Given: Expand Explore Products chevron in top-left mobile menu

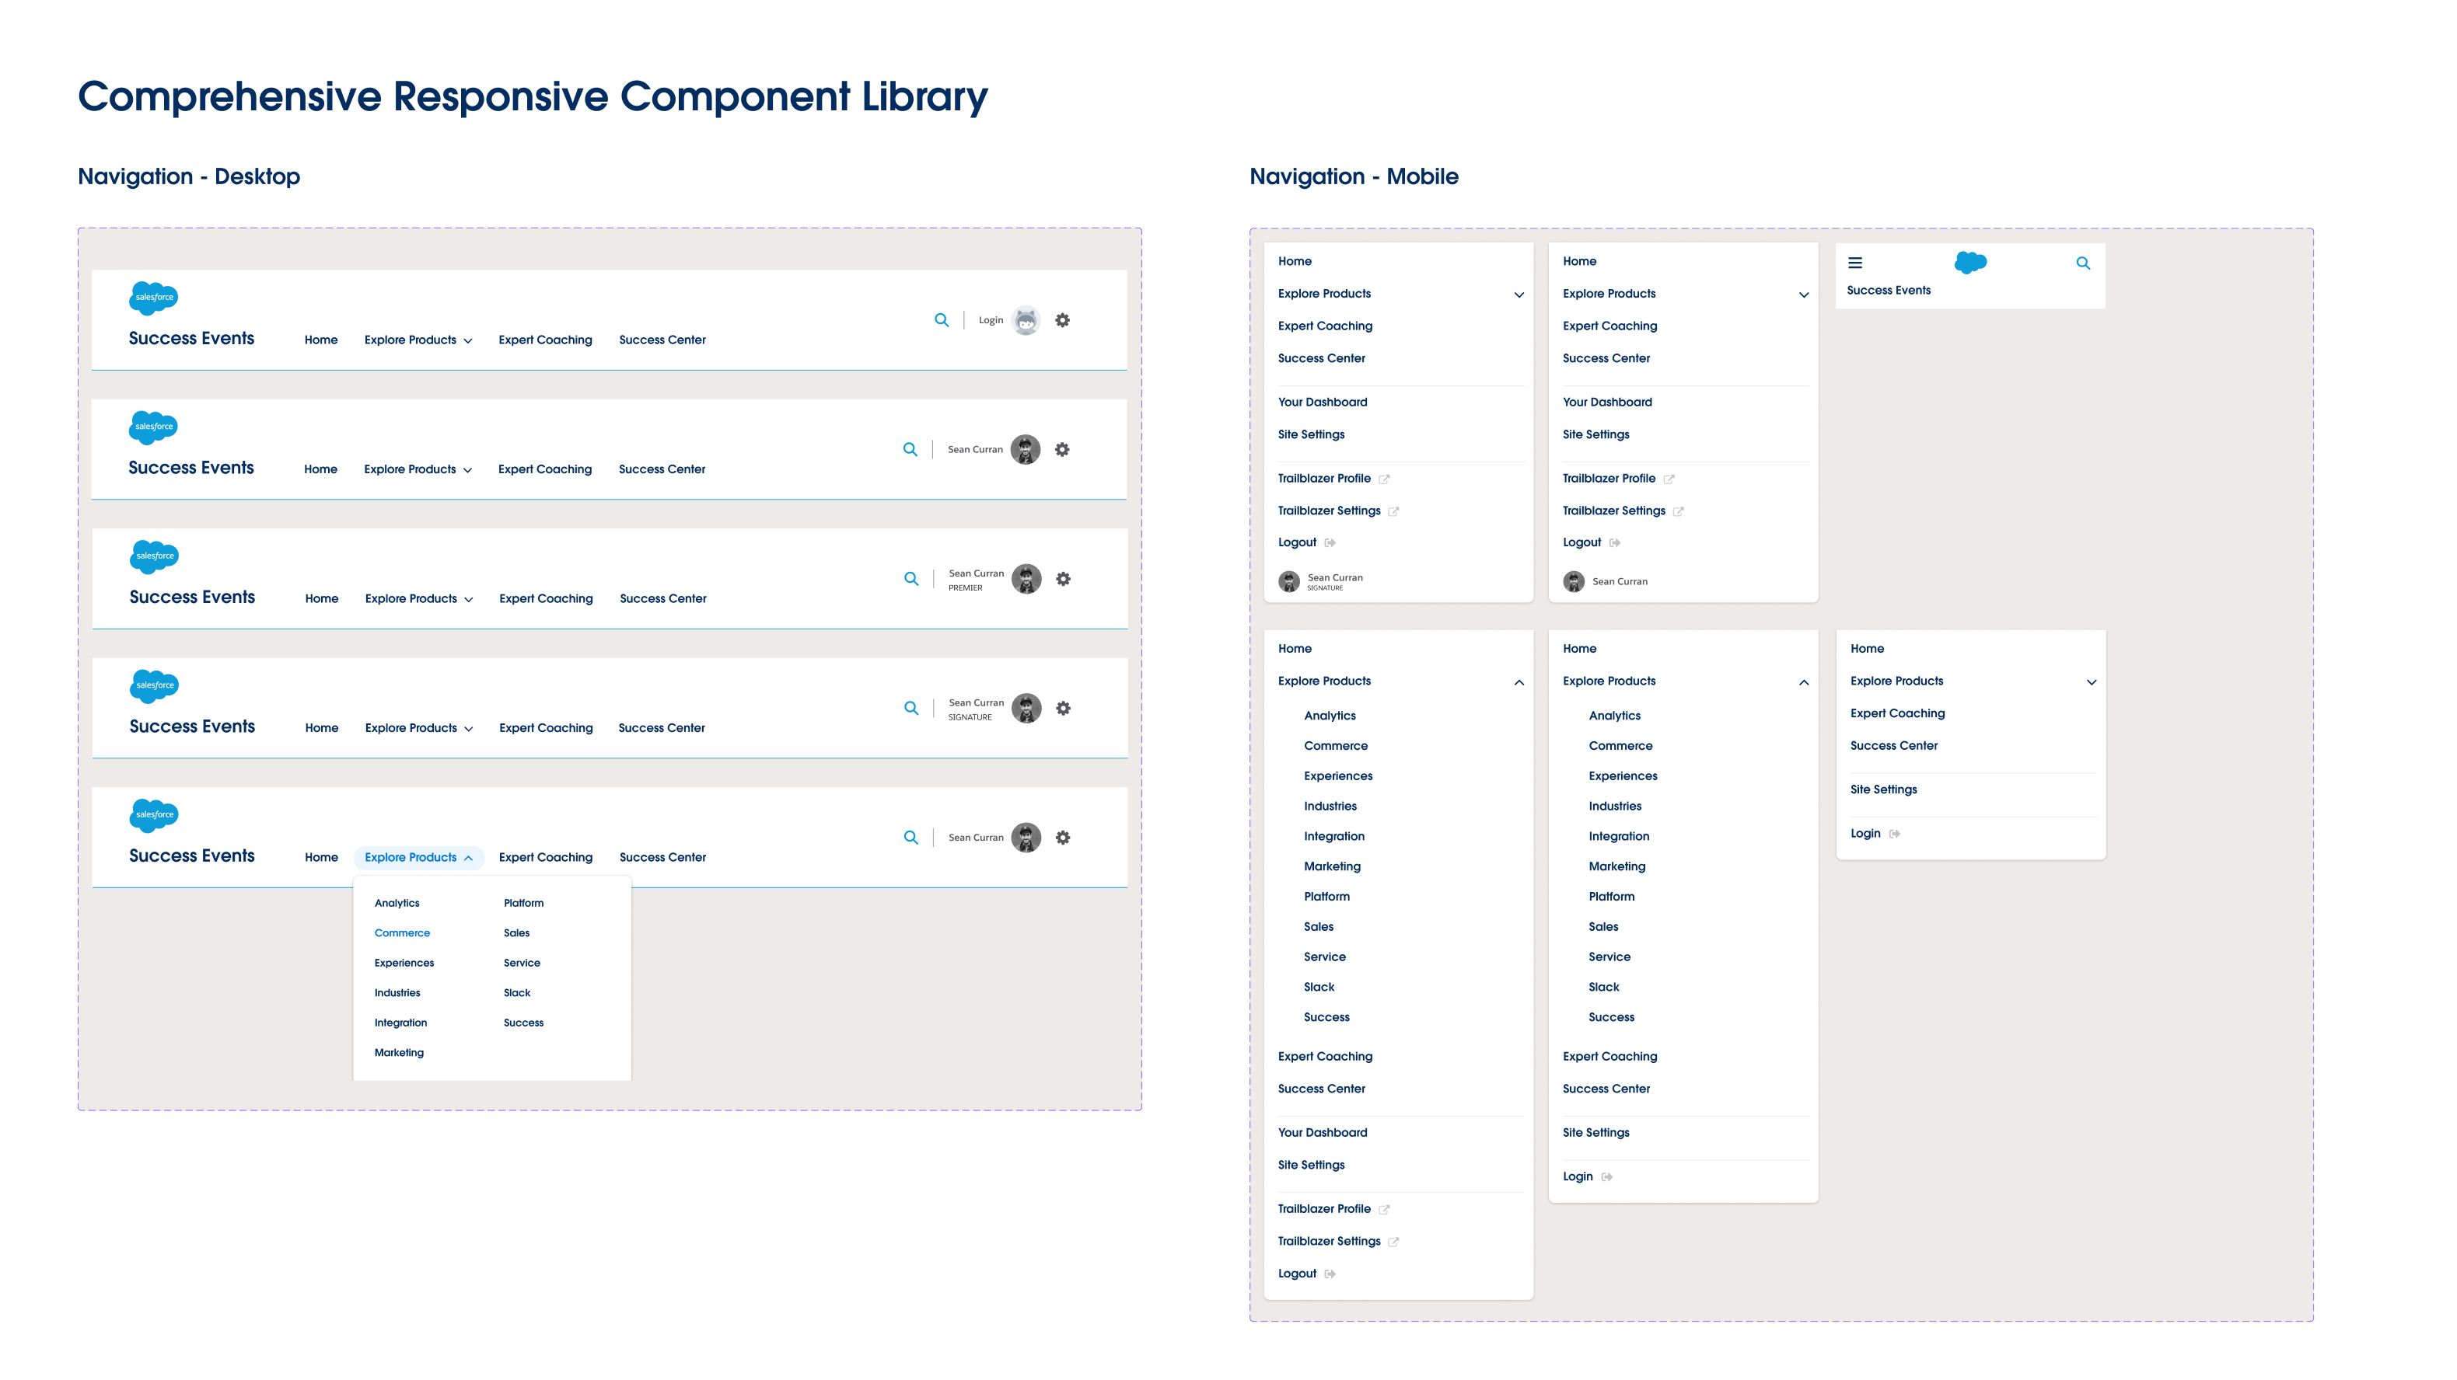Looking at the screenshot, I should pos(1519,294).
